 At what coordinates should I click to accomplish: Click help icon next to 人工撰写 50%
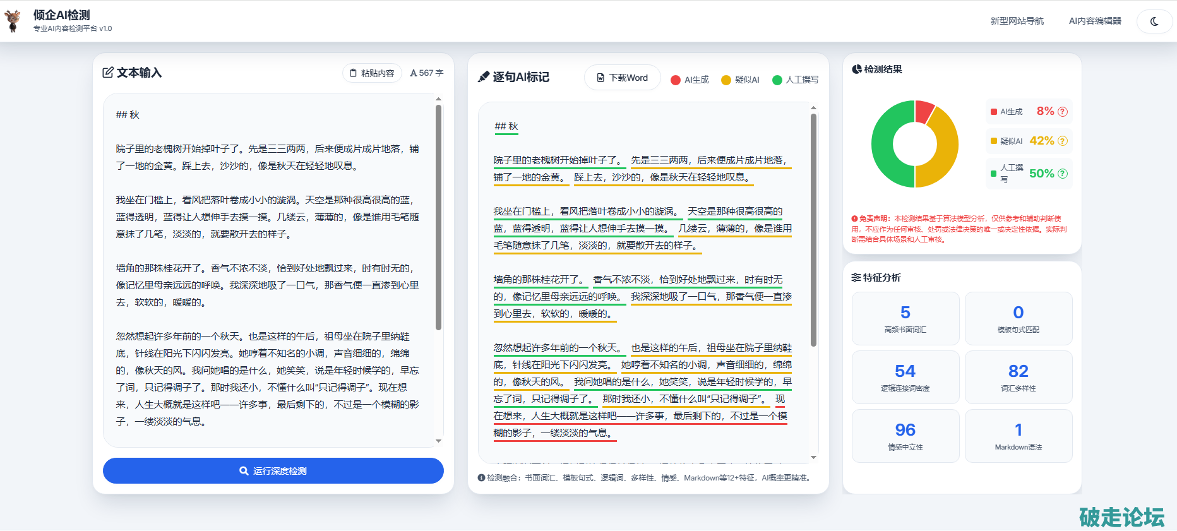(x=1063, y=174)
